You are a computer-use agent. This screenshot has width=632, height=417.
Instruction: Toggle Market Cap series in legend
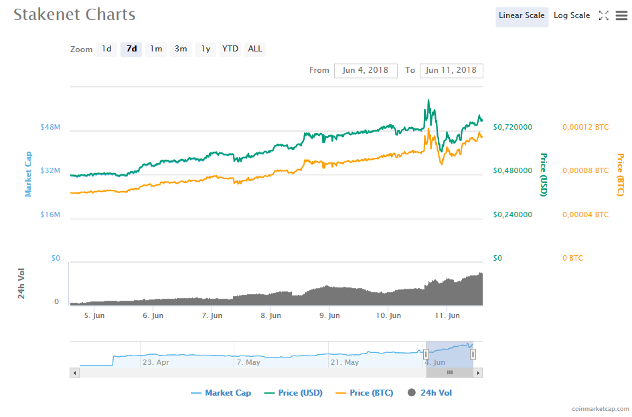coord(221,393)
